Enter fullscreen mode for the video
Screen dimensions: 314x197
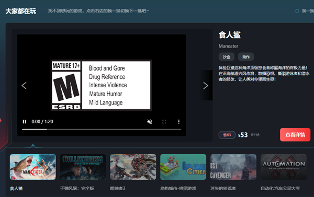pos(164,122)
